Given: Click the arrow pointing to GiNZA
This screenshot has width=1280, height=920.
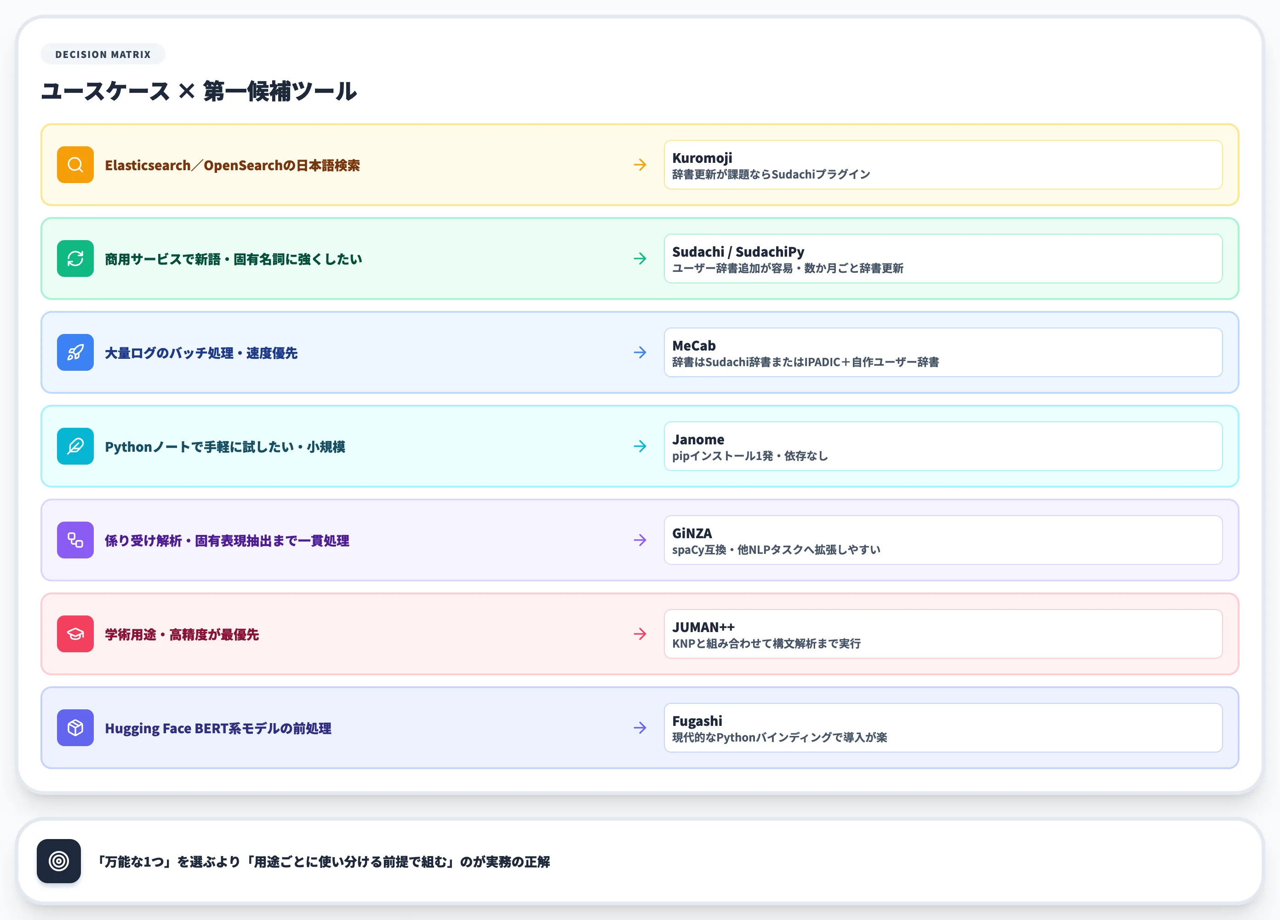Looking at the screenshot, I should tap(640, 540).
